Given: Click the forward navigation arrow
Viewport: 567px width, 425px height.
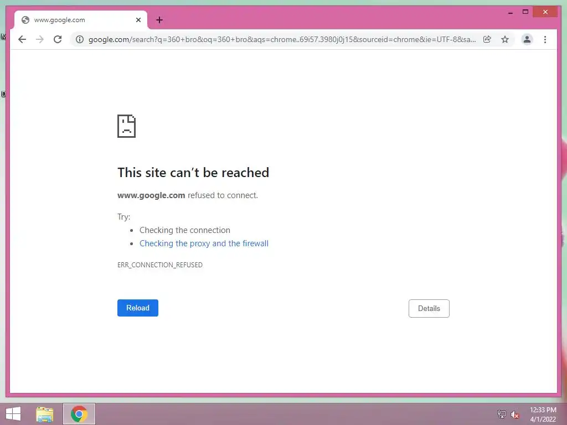Looking at the screenshot, I should (40, 39).
